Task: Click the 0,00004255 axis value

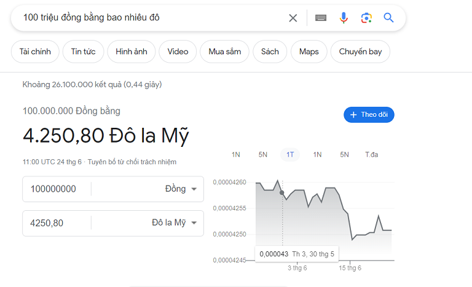Action: (229, 208)
